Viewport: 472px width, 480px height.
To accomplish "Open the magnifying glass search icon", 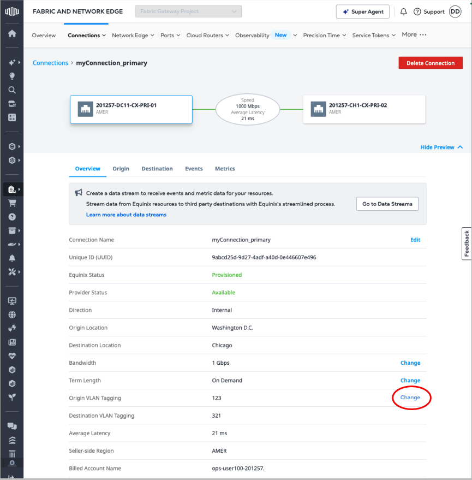I will pyautogui.click(x=12, y=90).
